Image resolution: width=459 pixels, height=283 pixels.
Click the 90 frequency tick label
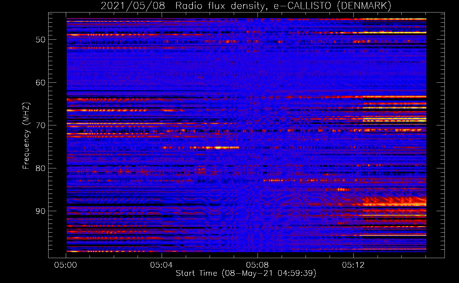pos(41,211)
